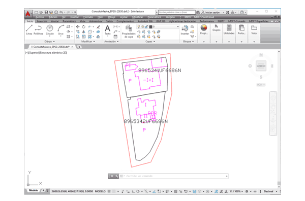
Task: Toggle grid display in status bar
Action: point(109,191)
